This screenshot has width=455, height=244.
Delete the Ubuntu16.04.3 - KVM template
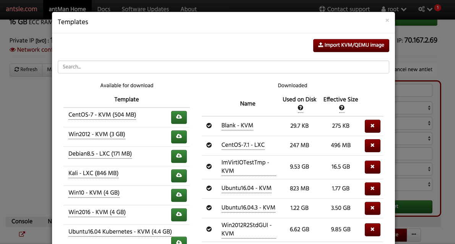click(x=372, y=208)
